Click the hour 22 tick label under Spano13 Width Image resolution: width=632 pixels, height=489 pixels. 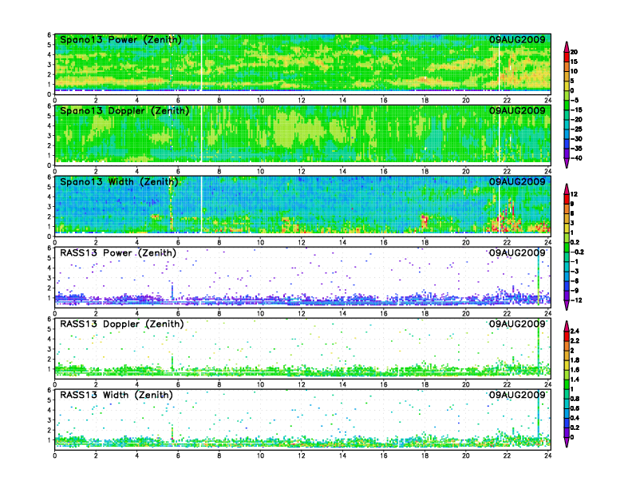coord(507,242)
